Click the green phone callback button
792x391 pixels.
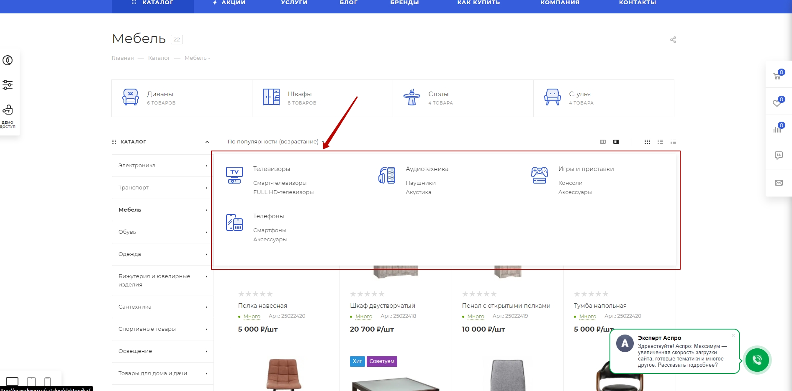pos(757,360)
